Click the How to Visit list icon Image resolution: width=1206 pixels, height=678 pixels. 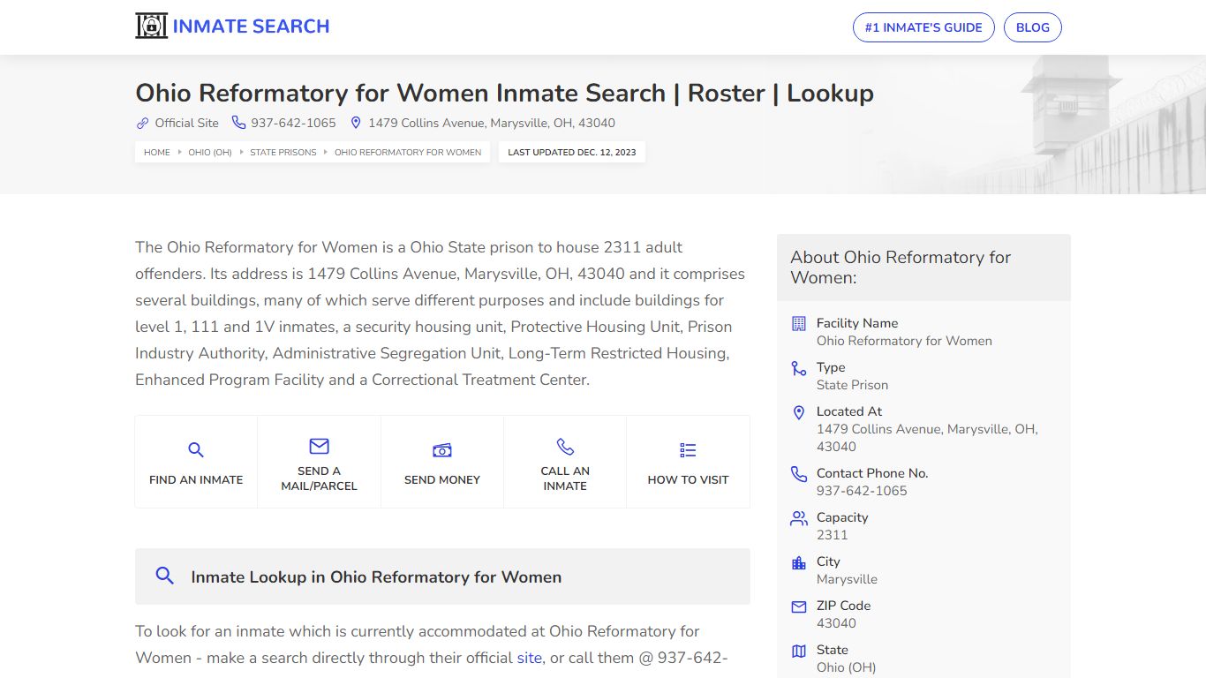(688, 450)
